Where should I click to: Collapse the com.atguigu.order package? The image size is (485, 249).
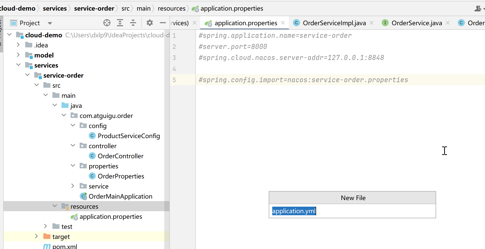point(64,115)
